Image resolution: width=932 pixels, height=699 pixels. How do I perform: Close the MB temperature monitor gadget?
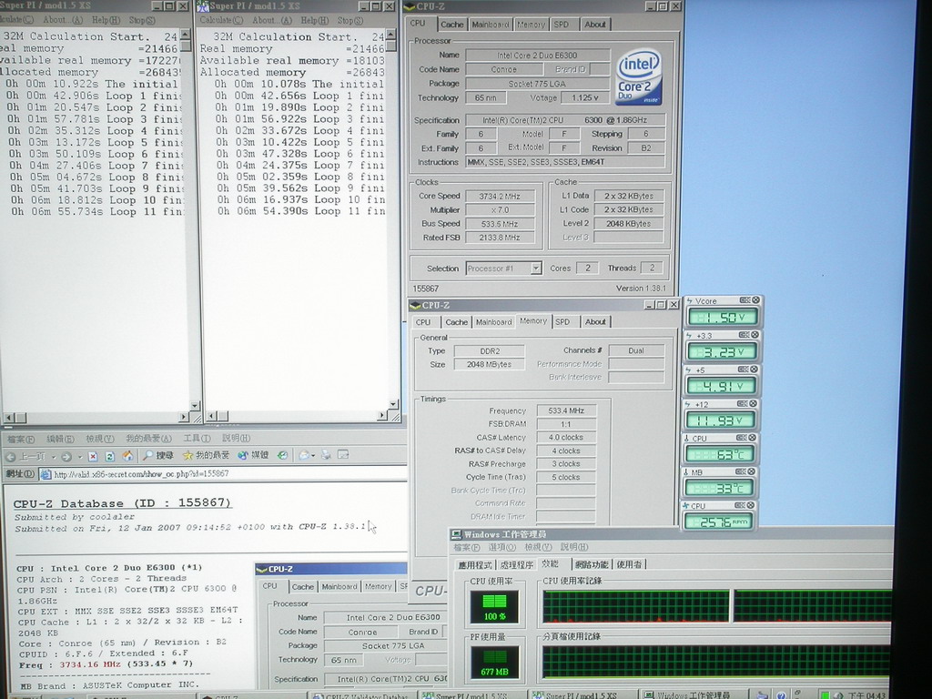[752, 471]
